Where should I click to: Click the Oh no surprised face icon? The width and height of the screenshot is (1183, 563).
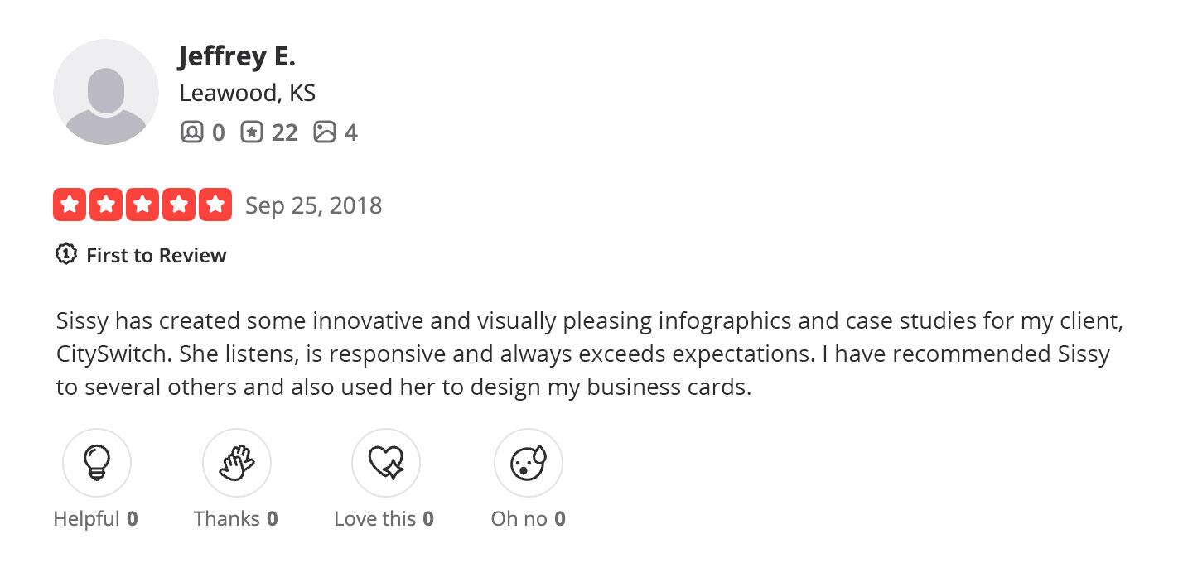528,462
